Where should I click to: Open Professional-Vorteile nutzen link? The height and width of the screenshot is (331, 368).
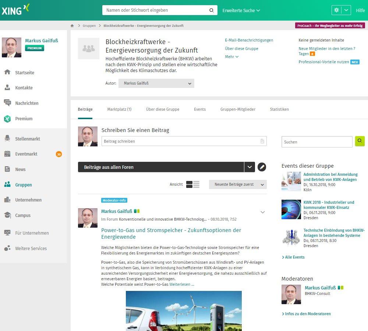pyautogui.click(x=323, y=62)
